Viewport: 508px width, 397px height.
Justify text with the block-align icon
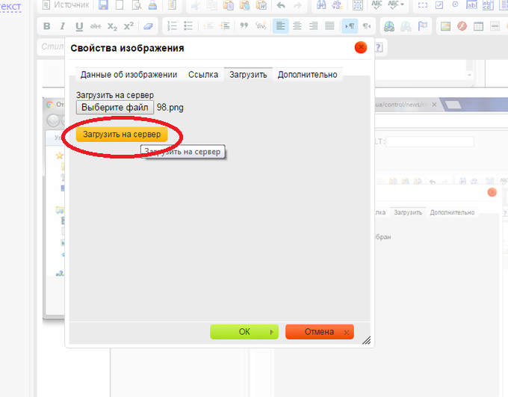tap(329, 26)
